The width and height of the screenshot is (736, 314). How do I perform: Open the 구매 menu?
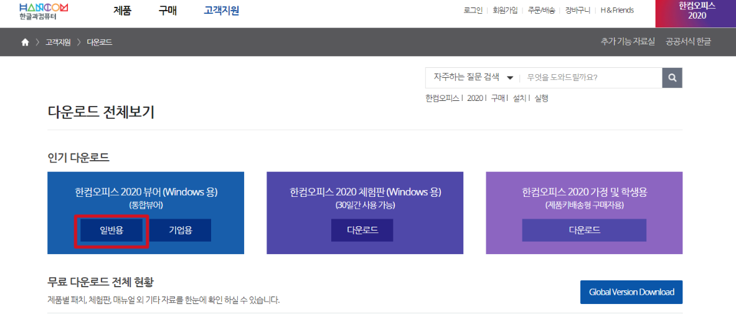(x=167, y=11)
